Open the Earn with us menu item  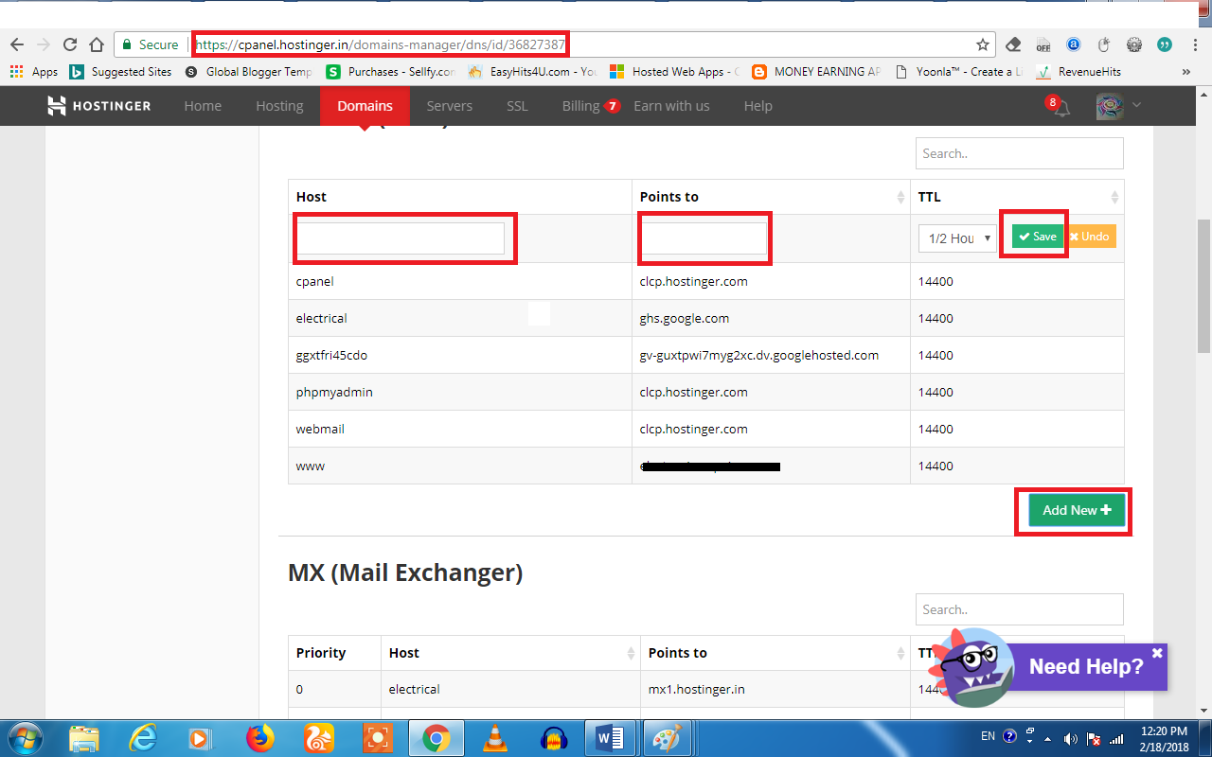coord(671,106)
